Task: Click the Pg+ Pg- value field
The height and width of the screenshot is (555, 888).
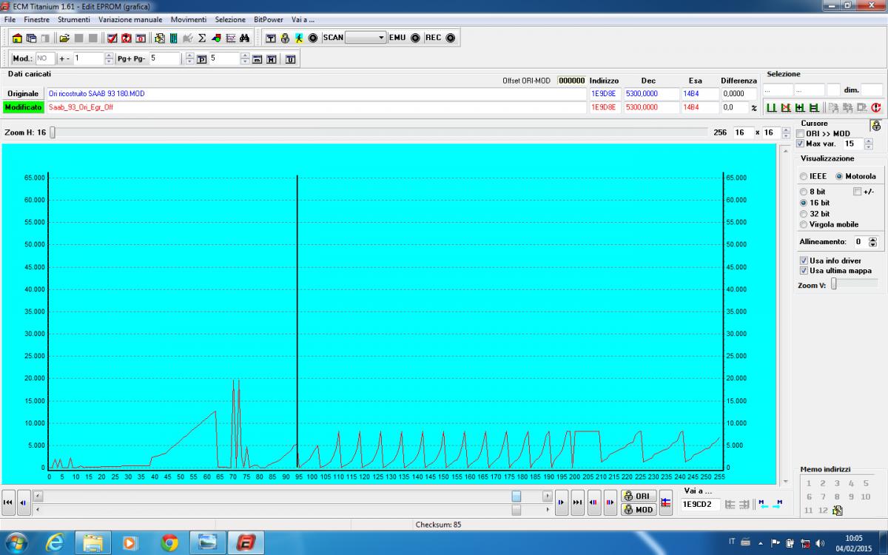Action: (165, 58)
